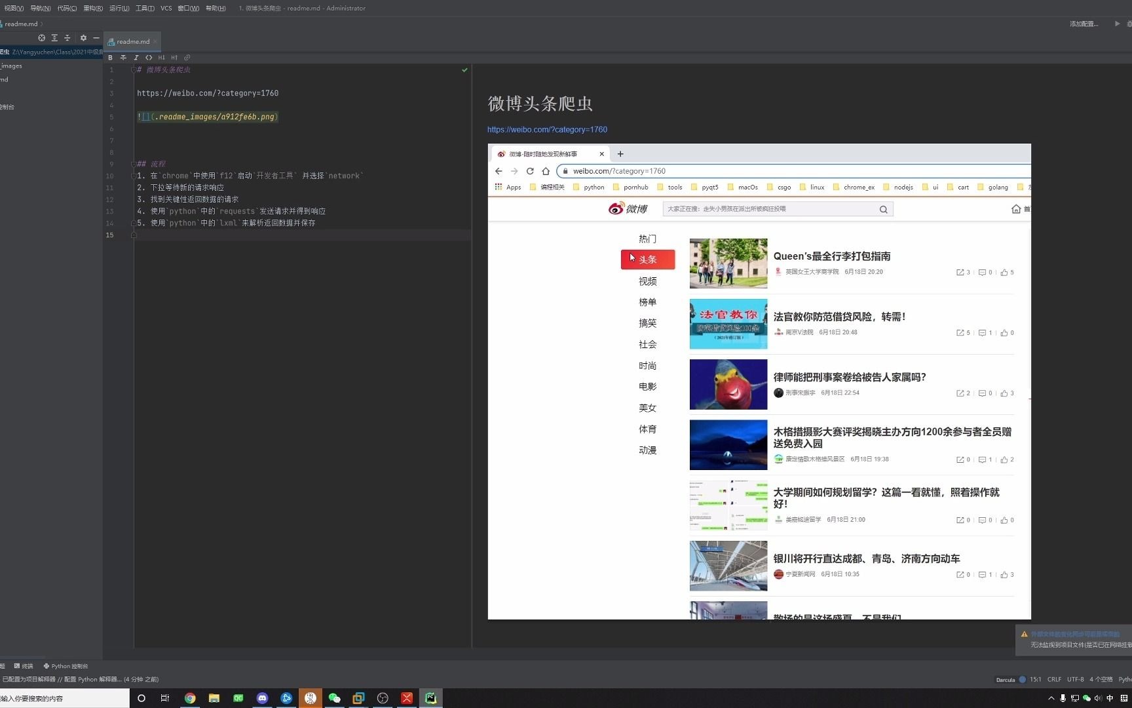This screenshot has width=1132, height=708.
Task: Insert inline code with the angle-brackets icon
Action: click(x=149, y=58)
